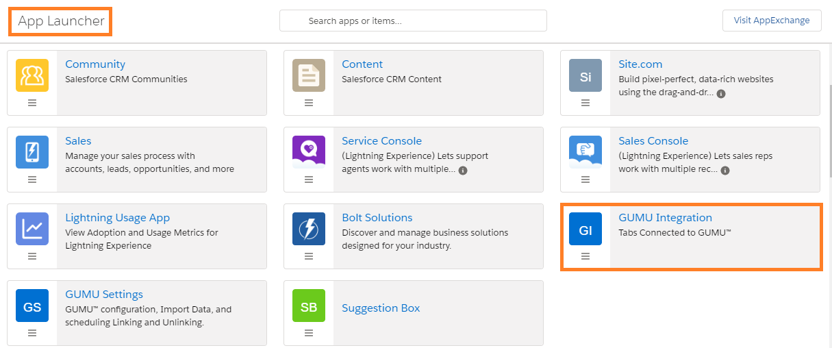832x348 pixels.
Task: Click the Bolt Solutions lightning icon
Action: click(309, 229)
